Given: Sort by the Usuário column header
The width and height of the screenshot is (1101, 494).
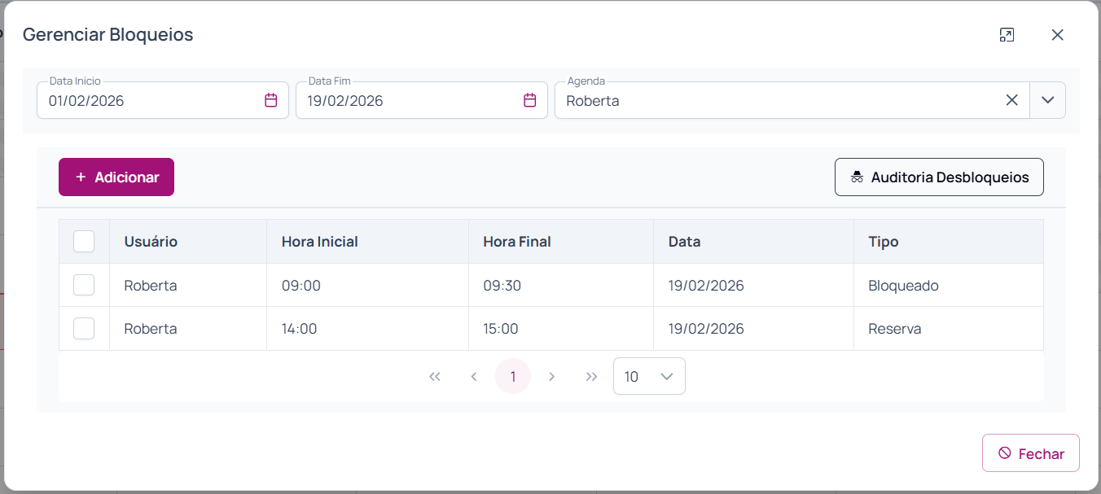Looking at the screenshot, I should 151,242.
